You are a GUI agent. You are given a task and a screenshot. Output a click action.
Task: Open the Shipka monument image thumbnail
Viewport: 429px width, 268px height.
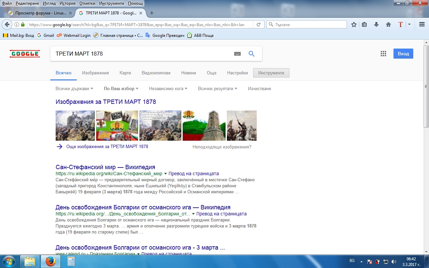pos(204,126)
